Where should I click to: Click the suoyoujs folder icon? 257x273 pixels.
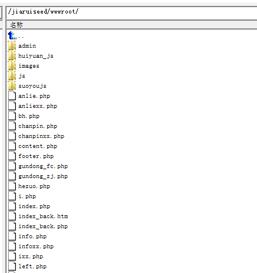point(12,86)
